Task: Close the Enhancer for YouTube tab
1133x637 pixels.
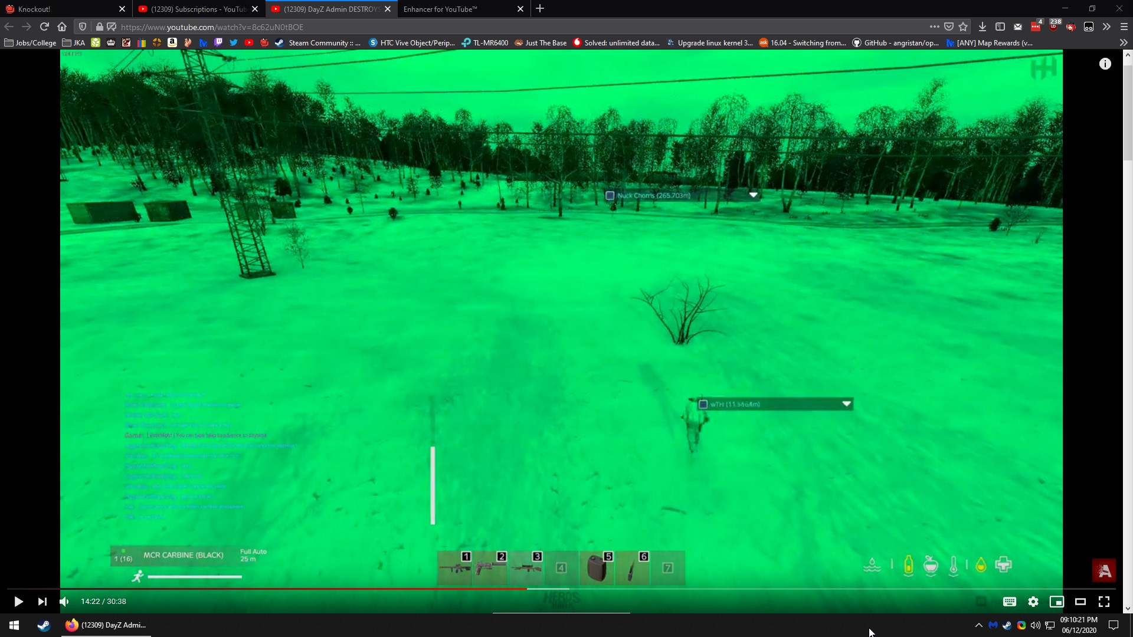Action: pyautogui.click(x=520, y=9)
